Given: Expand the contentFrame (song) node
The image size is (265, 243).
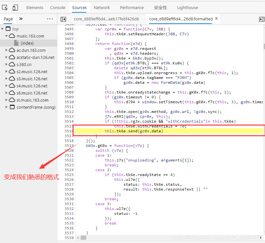Looking at the screenshot, I should pyautogui.click(x=6, y=107).
